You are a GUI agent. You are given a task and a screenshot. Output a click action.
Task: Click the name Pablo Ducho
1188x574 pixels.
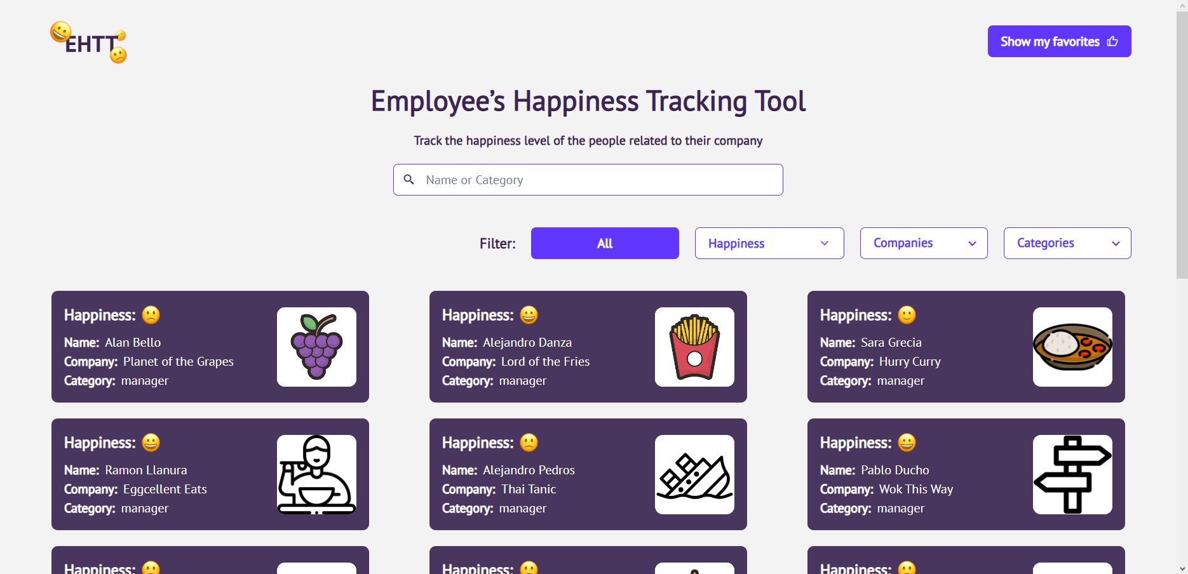tap(895, 470)
